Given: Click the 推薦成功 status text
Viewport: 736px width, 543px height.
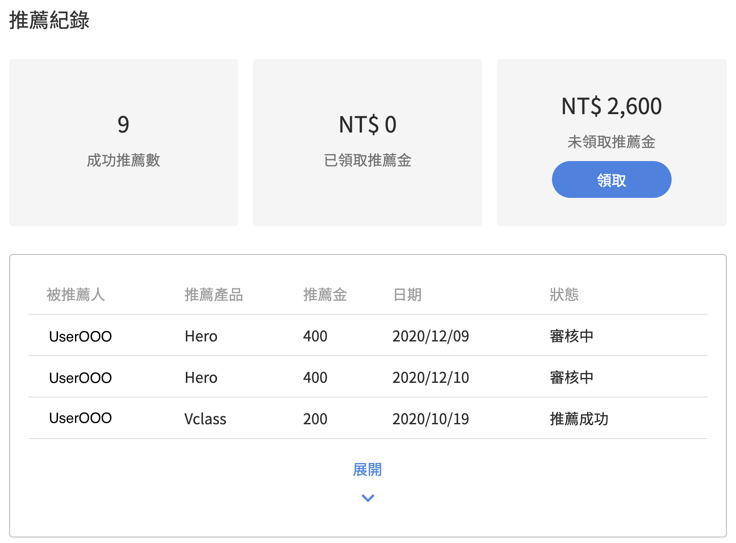Looking at the screenshot, I should 579,419.
